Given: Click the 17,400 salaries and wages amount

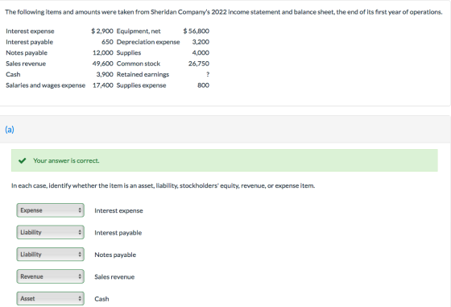Looking at the screenshot, I should coord(103,85).
